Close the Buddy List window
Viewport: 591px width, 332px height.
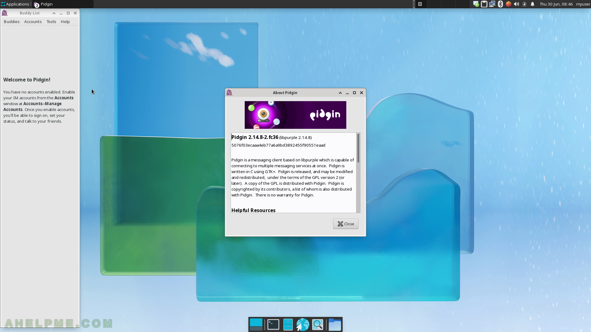click(x=75, y=13)
